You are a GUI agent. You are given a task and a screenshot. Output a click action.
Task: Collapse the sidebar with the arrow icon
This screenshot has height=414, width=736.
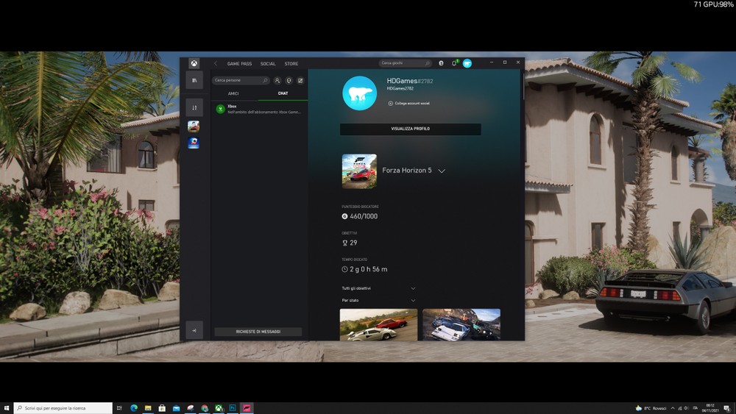[194, 330]
